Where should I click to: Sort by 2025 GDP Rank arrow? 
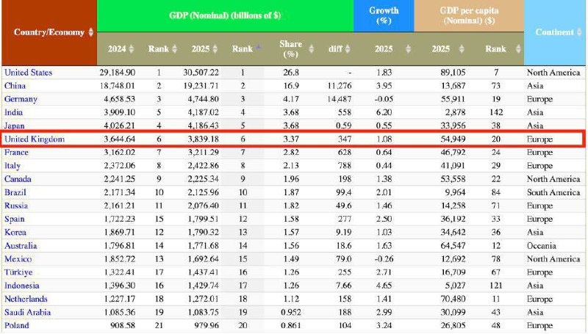click(258, 47)
